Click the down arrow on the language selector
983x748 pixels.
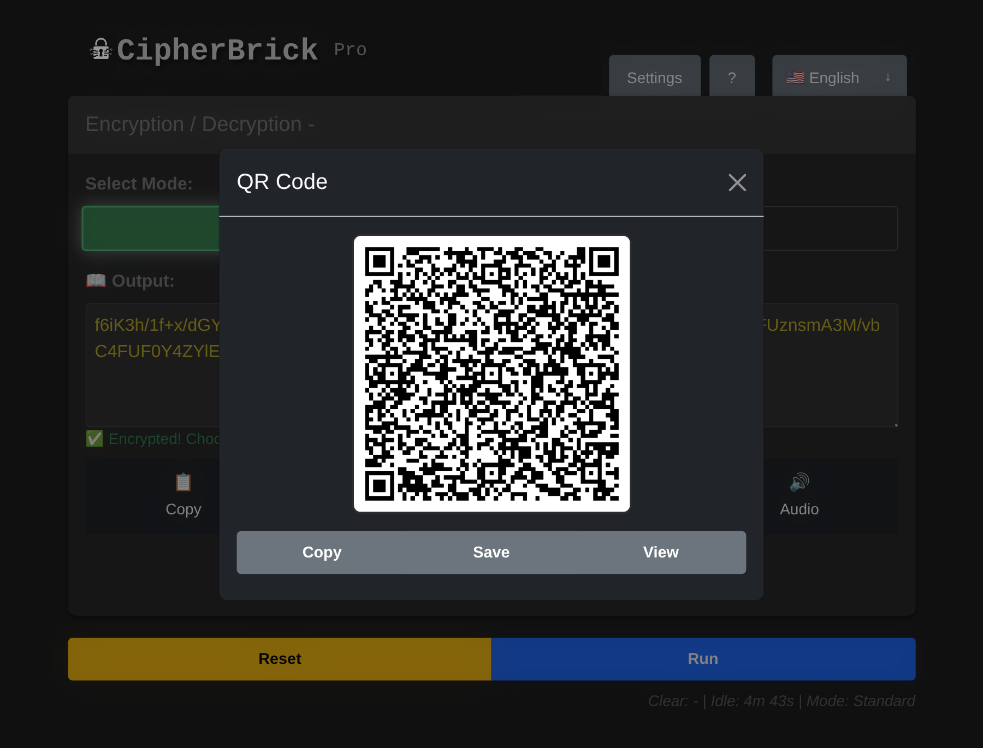click(887, 78)
